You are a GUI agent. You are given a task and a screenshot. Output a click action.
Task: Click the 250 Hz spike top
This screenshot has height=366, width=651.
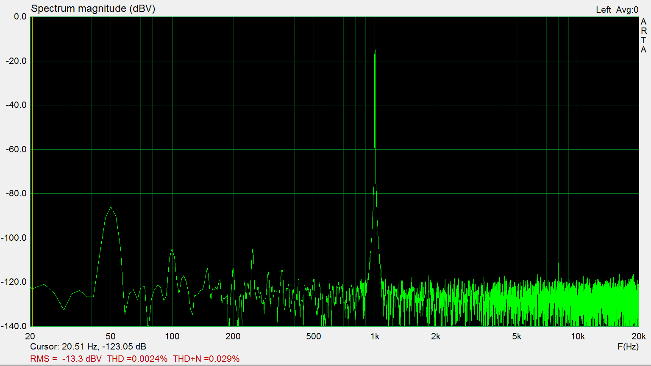252,250
